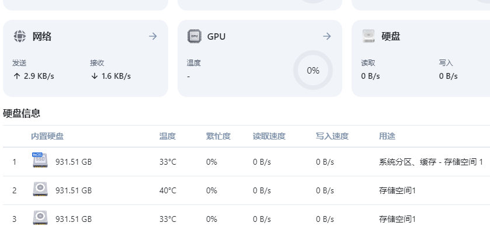Image resolution: width=490 pixels, height=226 pixels.
Task: Click the 读取速度 column header
Action: click(x=269, y=136)
